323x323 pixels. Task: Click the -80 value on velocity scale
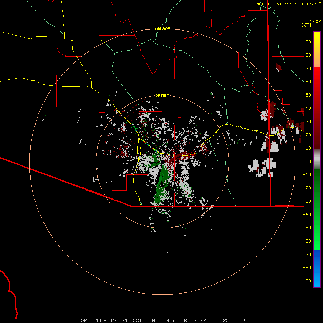click(307, 268)
